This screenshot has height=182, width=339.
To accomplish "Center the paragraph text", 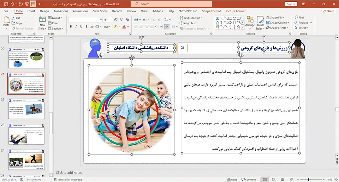I will 141,26.
